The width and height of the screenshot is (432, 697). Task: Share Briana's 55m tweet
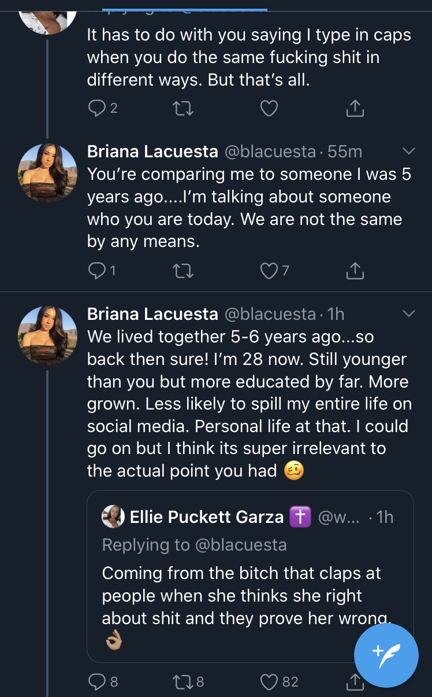pyautogui.click(x=355, y=270)
